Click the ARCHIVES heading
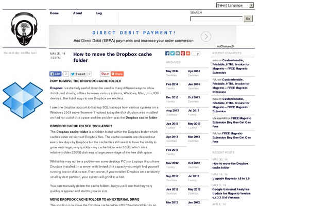Viewport: 309px width, 206px height. [173, 62]
